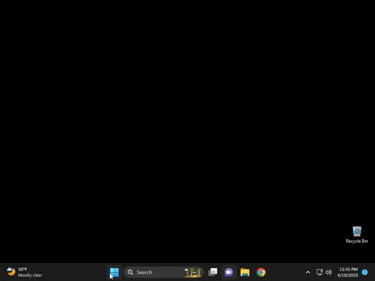Screen dimensions: 375x281
Task: Click the taskbar Search box
Action: pyautogui.click(x=163, y=272)
